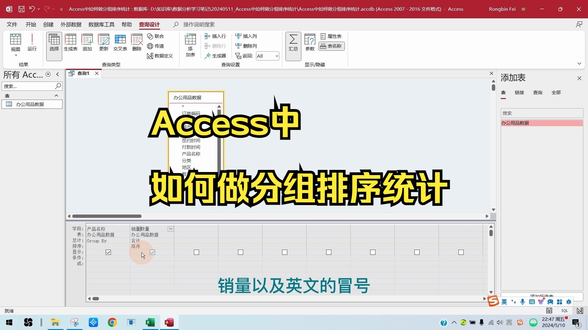Open the Parameters (参数) dialog
Viewport: 588px width, 330px height.
pyautogui.click(x=310, y=43)
